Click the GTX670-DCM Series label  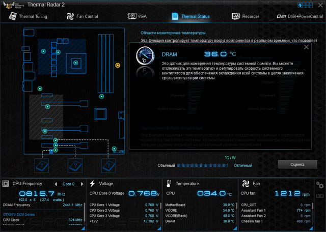(19, 215)
